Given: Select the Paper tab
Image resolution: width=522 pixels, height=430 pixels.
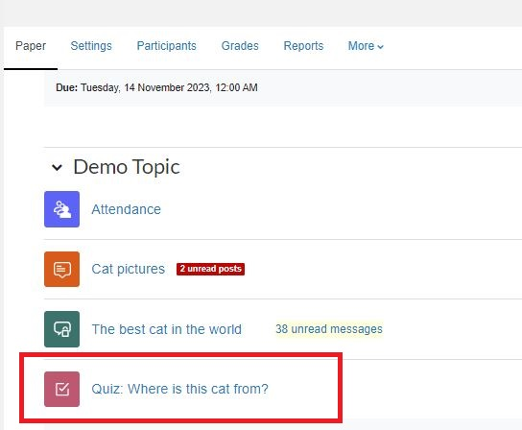Looking at the screenshot, I should [31, 46].
